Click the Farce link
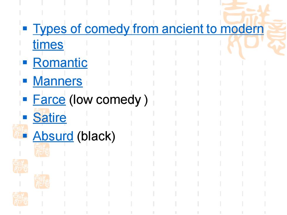Screen dimensions: 287x215 pyautogui.click(x=49, y=99)
